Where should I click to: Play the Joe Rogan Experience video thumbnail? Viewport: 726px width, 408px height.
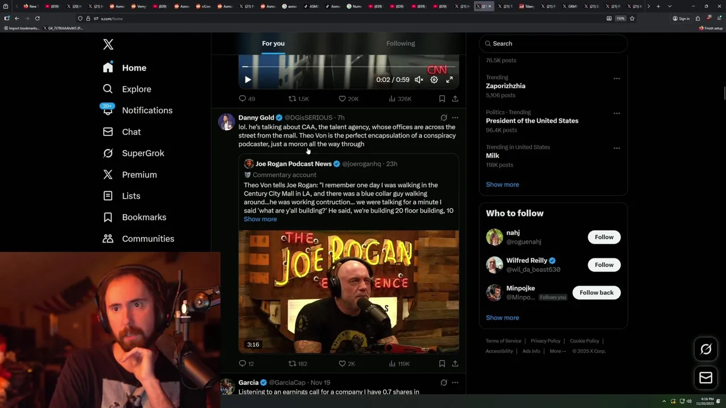point(348,291)
